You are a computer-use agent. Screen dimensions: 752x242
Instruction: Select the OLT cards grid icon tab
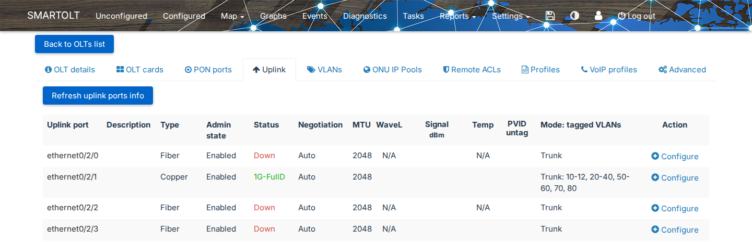pos(140,70)
